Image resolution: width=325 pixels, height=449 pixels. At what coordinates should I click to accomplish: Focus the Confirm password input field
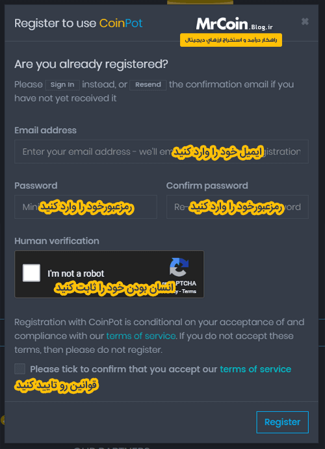(x=237, y=207)
